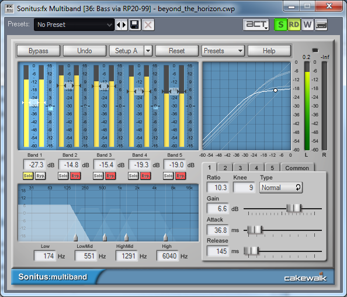Switch to band tab 5
The image size is (347, 297).
tap(272, 168)
